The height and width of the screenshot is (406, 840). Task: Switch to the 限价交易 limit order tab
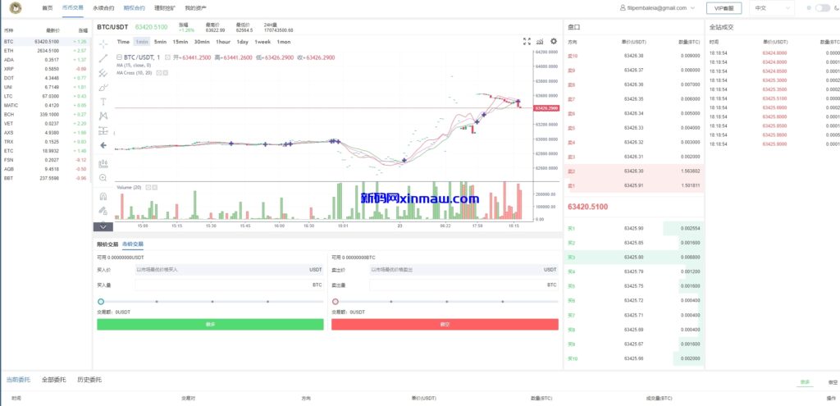click(107, 244)
